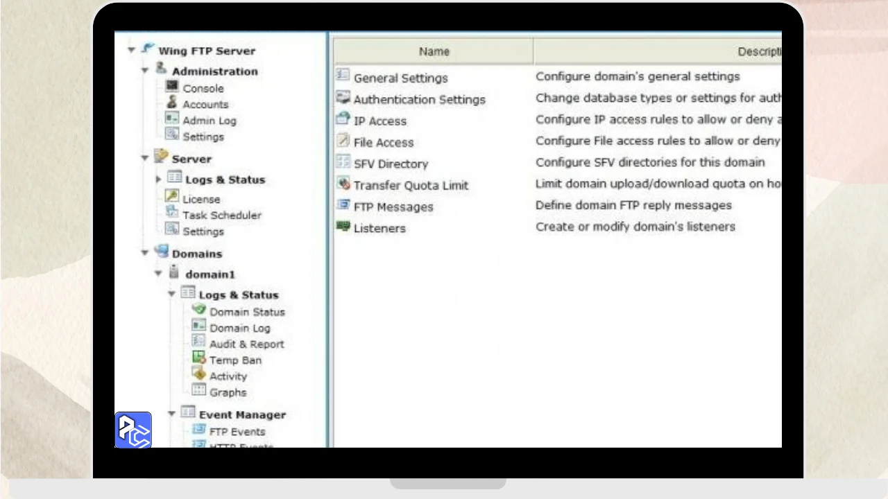Click the Event Manager icon
888x499 pixels.
click(x=188, y=412)
